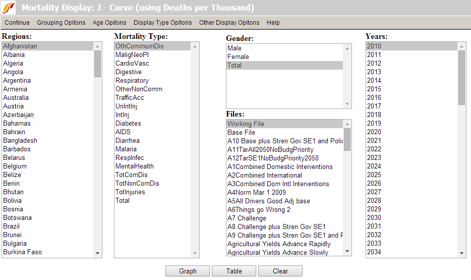Choose Malaria as the mortality type
471x280 pixels.
pyautogui.click(x=126, y=149)
